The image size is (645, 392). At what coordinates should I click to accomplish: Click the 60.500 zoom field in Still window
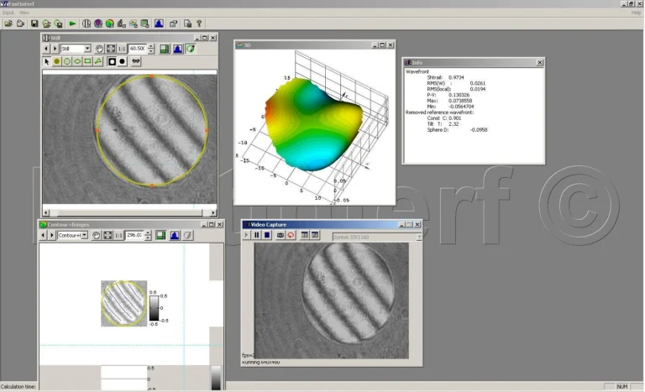[138, 49]
